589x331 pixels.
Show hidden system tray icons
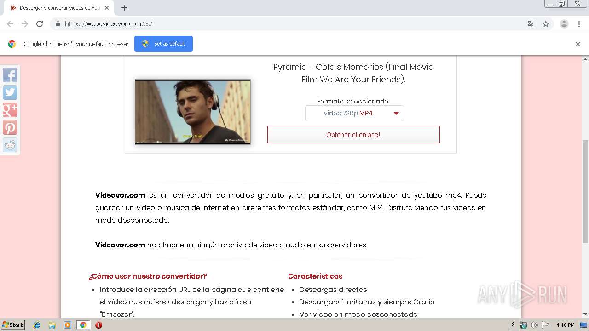click(x=513, y=325)
